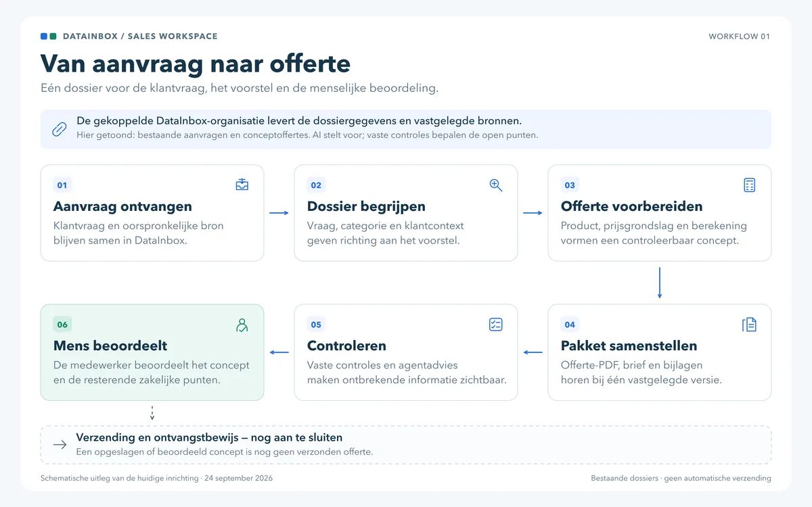The height and width of the screenshot is (507, 812).
Task: Click the paperclip icon in the blue info banner
Action: tap(60, 129)
